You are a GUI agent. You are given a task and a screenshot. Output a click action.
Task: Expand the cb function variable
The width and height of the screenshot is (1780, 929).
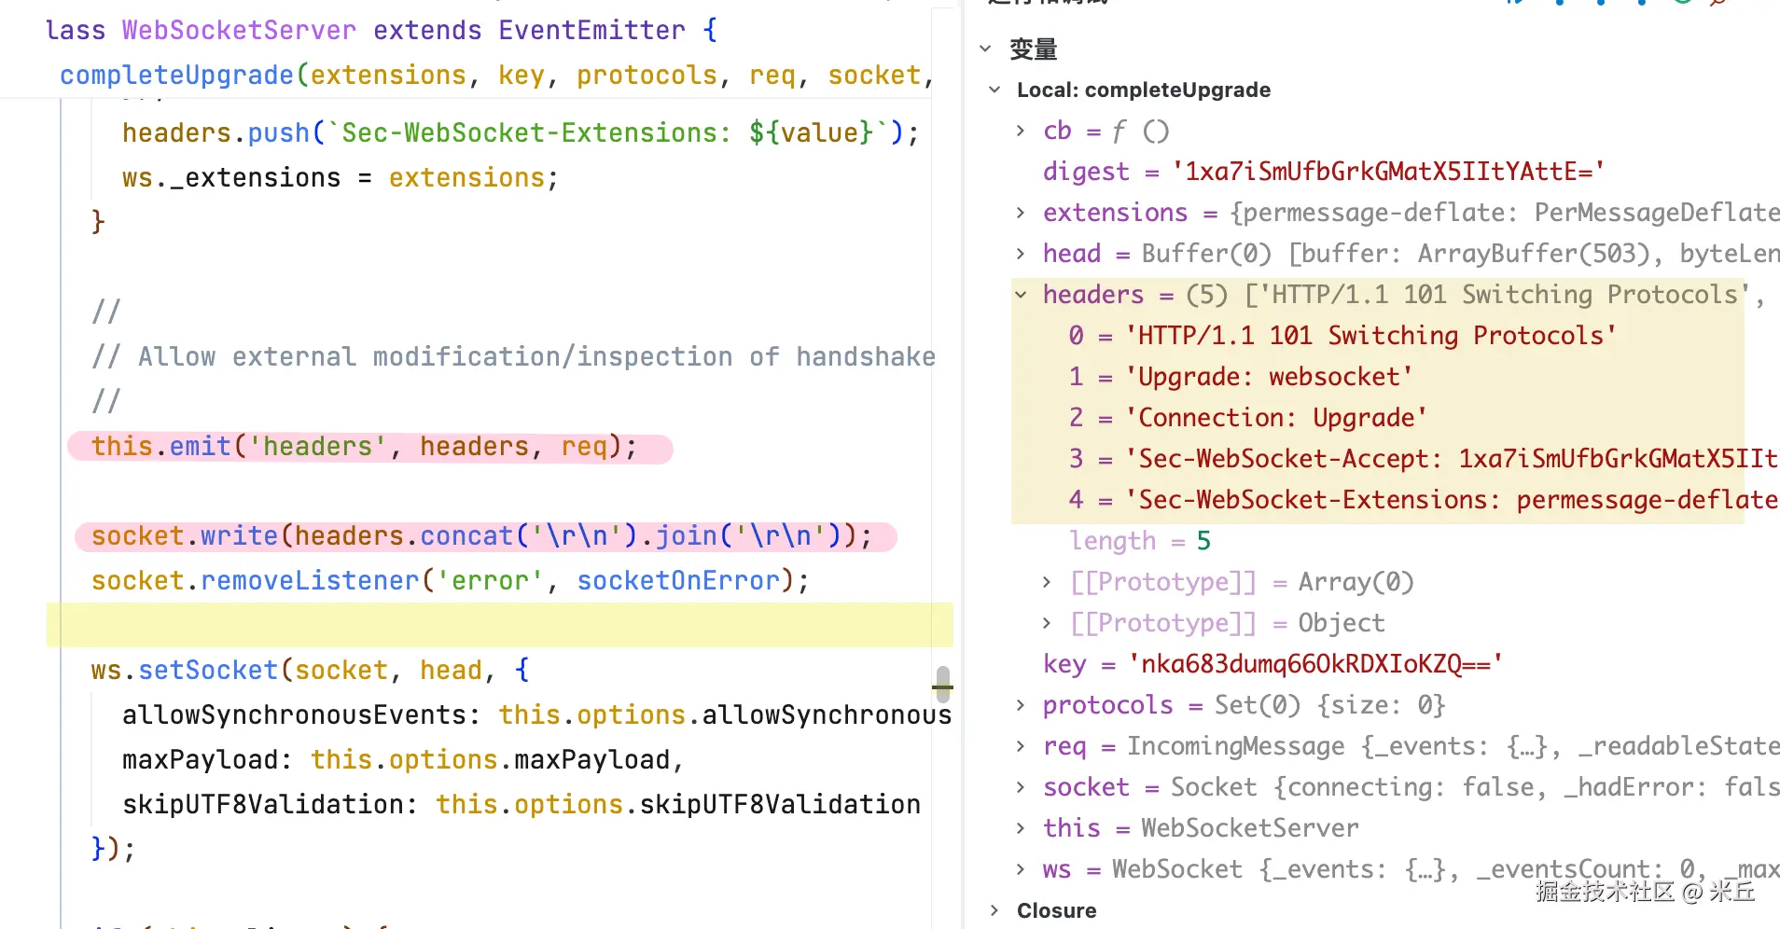click(x=1021, y=131)
